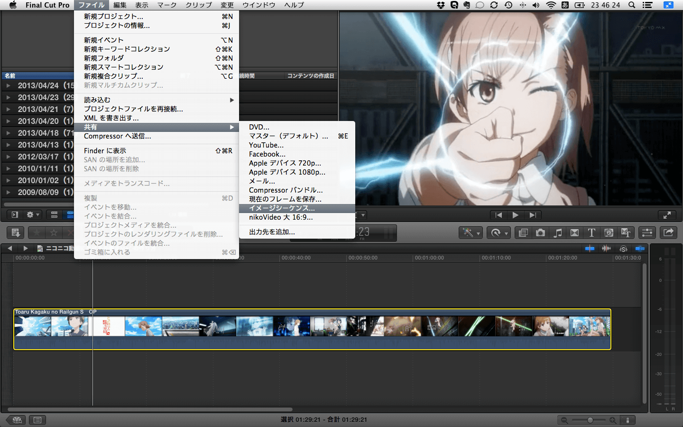
Task: Select DVD... share destination
Action: point(297,127)
